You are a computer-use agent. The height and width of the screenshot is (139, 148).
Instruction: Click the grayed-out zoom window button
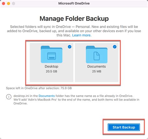tap(13, 3)
